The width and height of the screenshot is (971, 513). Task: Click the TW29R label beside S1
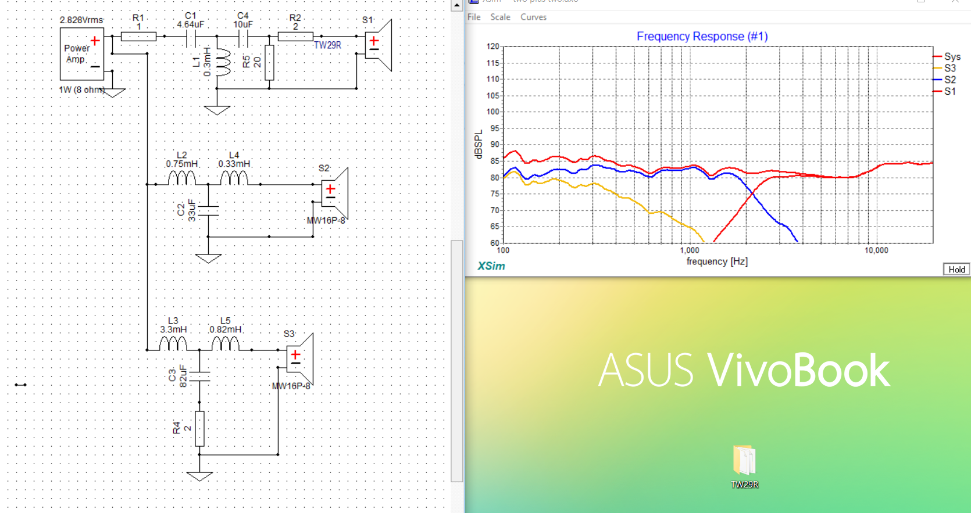pyautogui.click(x=327, y=45)
